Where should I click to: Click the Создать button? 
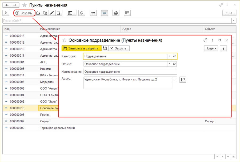tap(24, 13)
